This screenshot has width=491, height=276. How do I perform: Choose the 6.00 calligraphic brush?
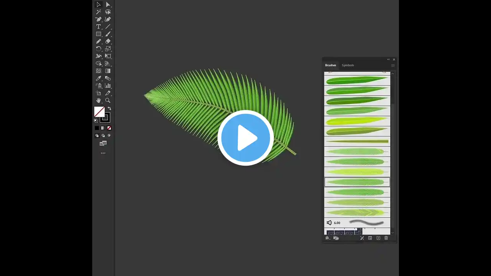pos(357,223)
